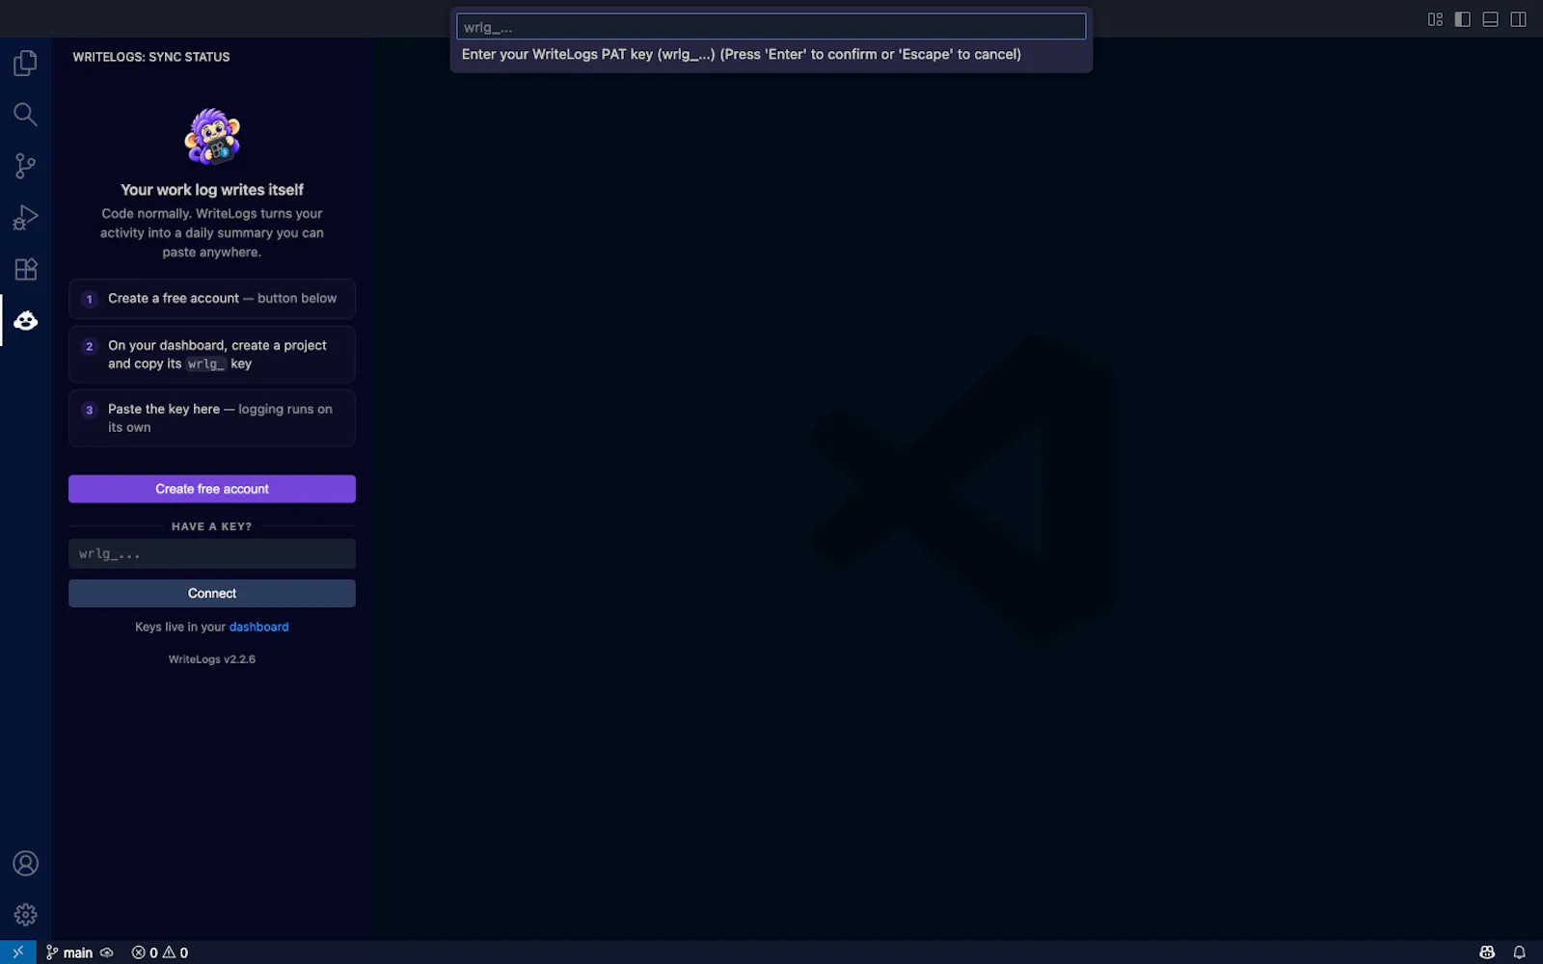
Task: Select the WriteLogs monkey activity bar icon
Action: point(25,320)
